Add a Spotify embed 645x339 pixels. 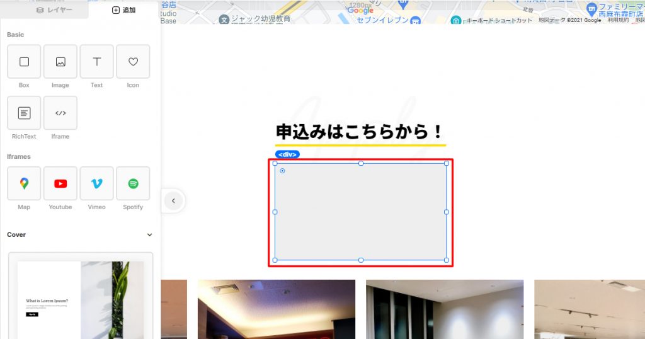[x=133, y=183]
